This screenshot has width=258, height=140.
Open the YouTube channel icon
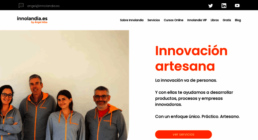[x=237, y=6]
